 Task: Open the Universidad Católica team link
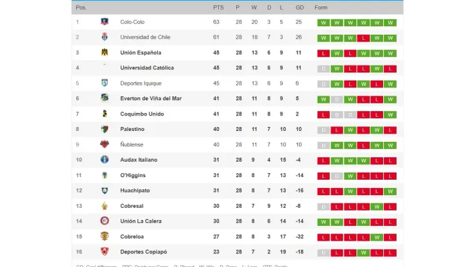pos(147,68)
